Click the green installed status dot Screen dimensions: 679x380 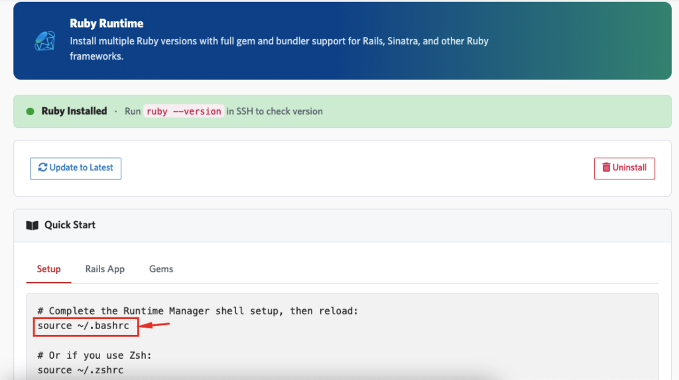point(31,111)
